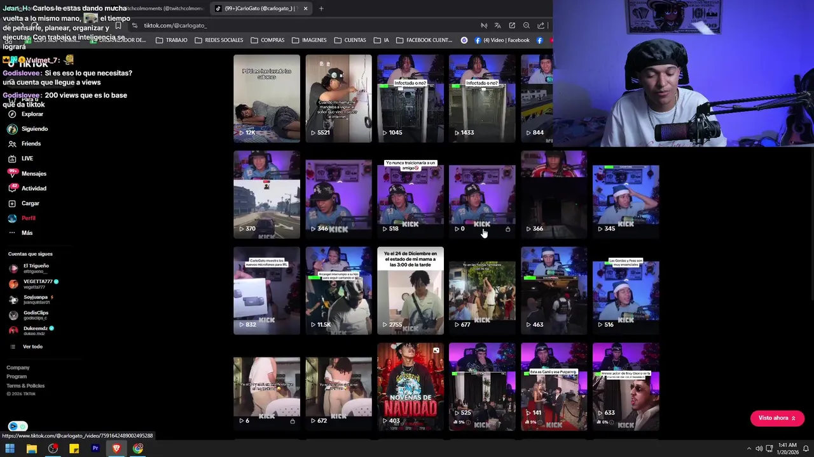Viewport: 814px width, 457px height.
Task: Open the video with 345 views
Action: point(626,195)
